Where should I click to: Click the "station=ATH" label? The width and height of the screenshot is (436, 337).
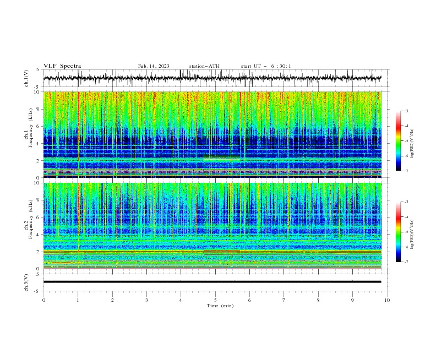click(x=204, y=66)
